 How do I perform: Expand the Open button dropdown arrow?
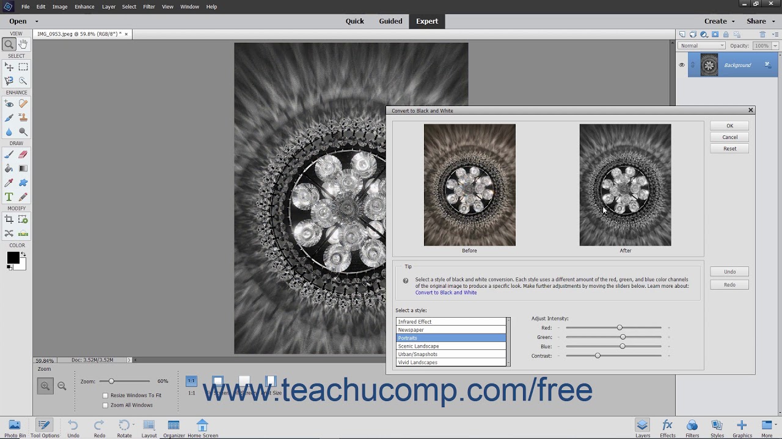(x=37, y=21)
